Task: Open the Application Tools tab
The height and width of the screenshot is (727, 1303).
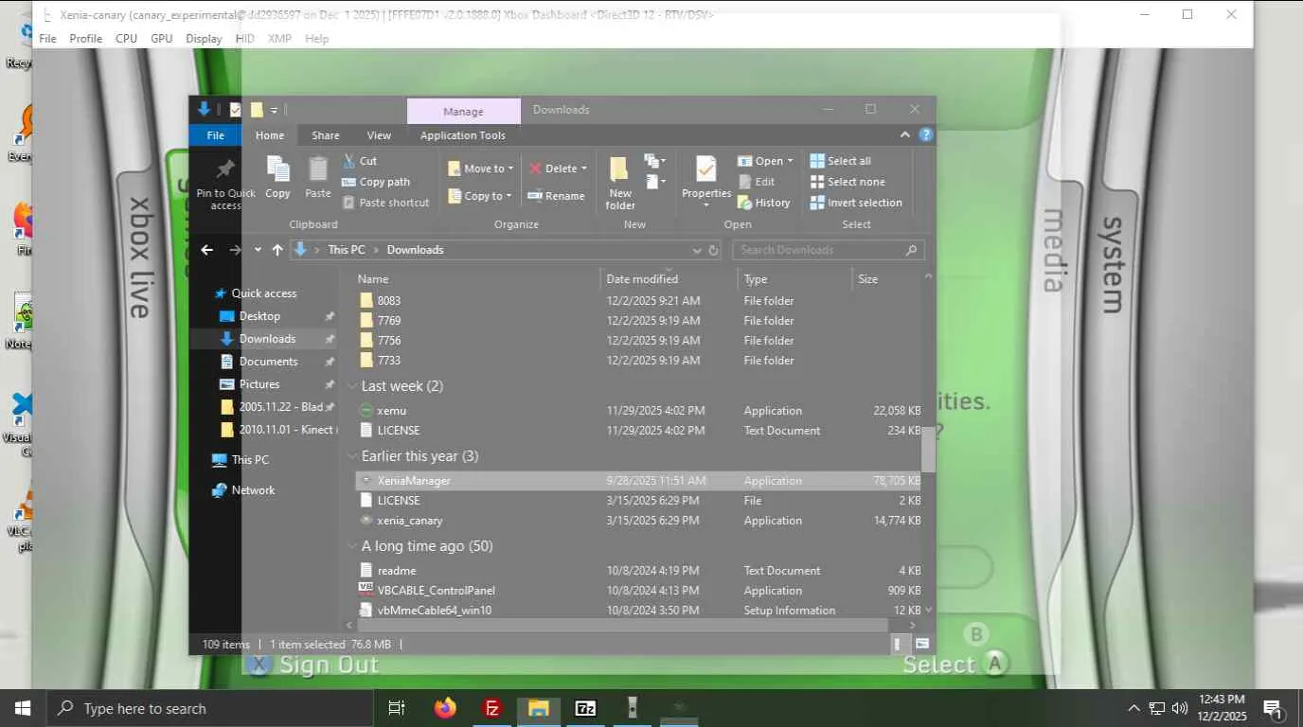Action: pyautogui.click(x=463, y=135)
